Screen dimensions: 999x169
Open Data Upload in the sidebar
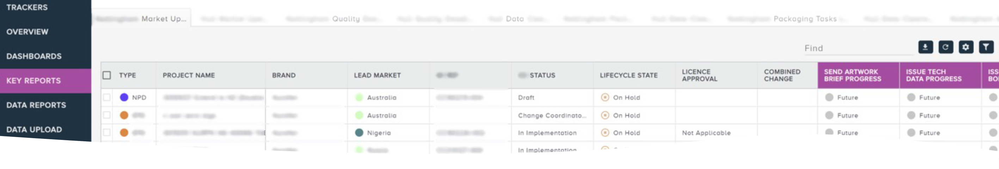tap(45, 130)
